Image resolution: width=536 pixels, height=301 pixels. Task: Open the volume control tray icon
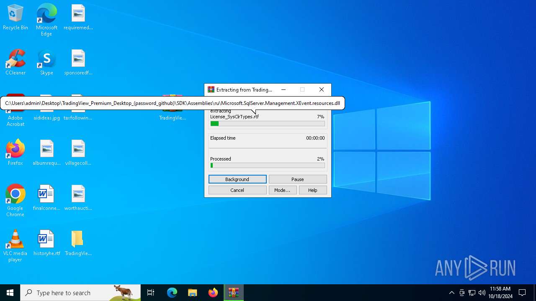[482, 293]
